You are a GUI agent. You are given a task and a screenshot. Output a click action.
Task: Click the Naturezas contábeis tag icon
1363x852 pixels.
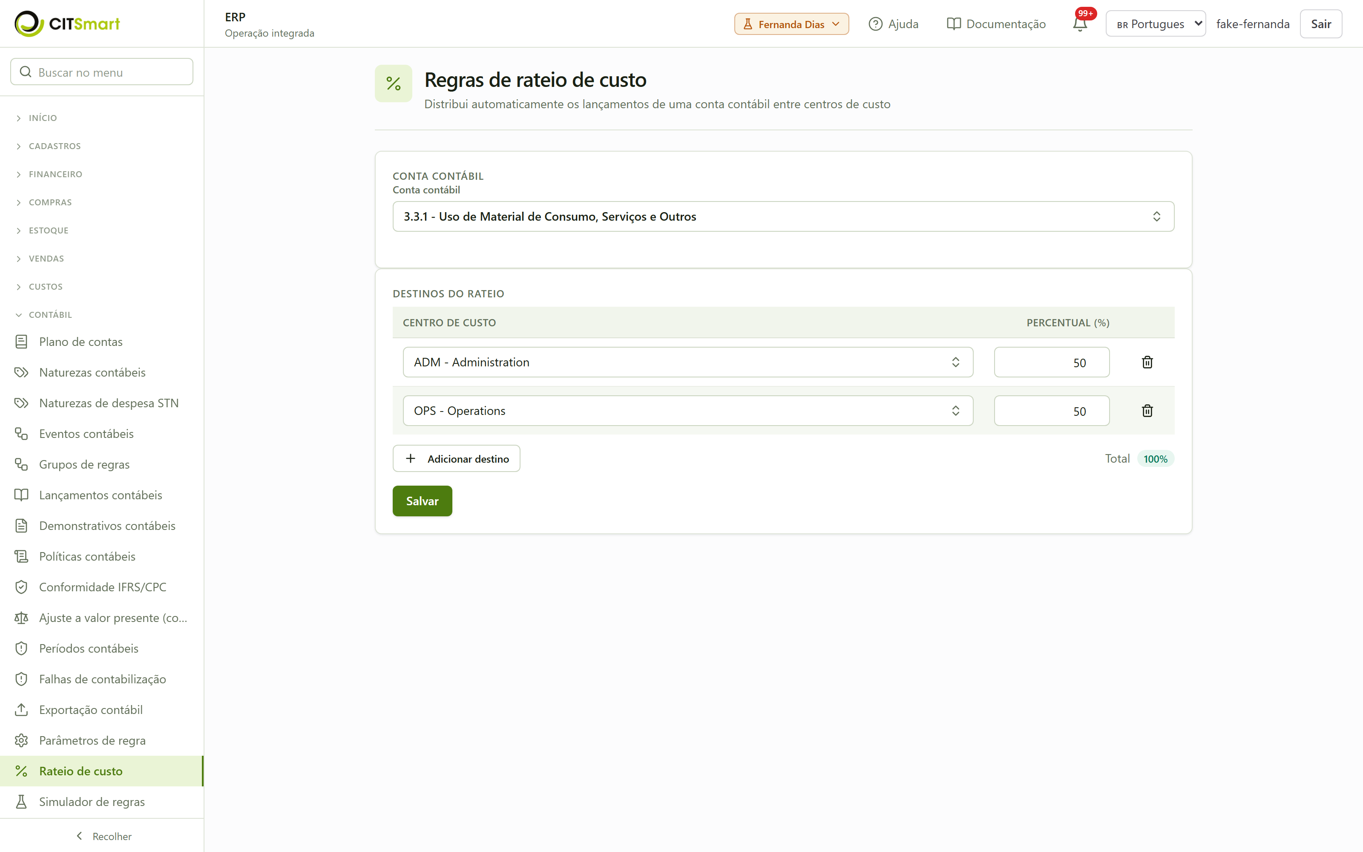pyautogui.click(x=21, y=372)
